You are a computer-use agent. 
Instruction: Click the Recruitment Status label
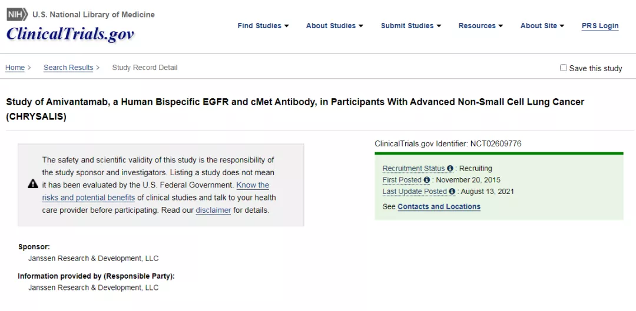point(414,169)
